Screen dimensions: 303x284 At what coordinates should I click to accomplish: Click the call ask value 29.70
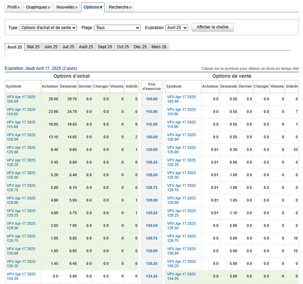pos(72,99)
